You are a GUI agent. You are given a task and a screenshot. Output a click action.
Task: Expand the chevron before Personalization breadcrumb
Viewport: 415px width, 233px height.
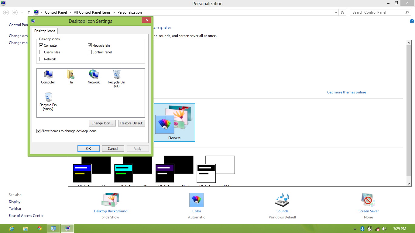[x=114, y=12]
